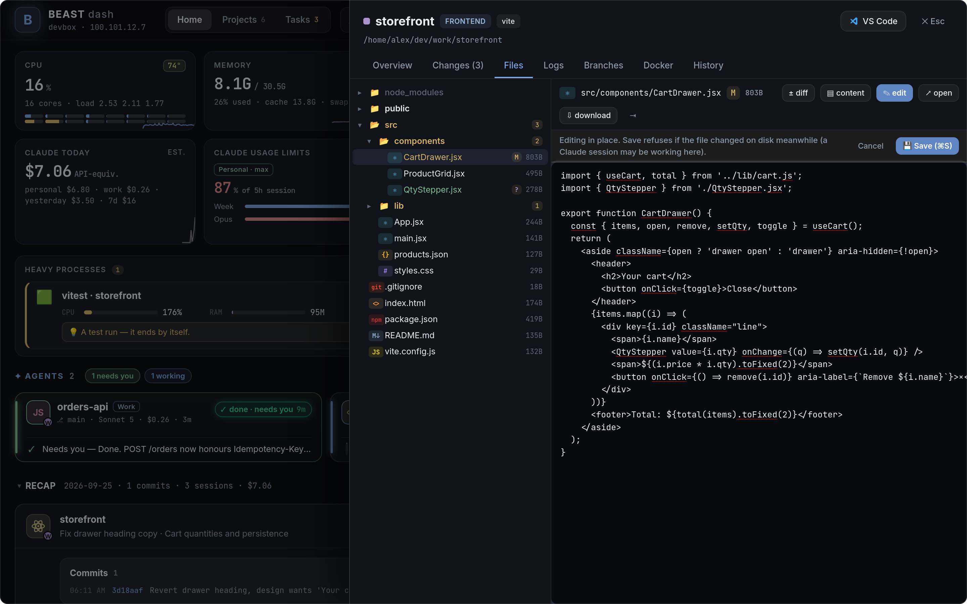Click the React icon of ProductGrid.jsx
Image resolution: width=967 pixels, height=604 pixels.
[395, 174]
